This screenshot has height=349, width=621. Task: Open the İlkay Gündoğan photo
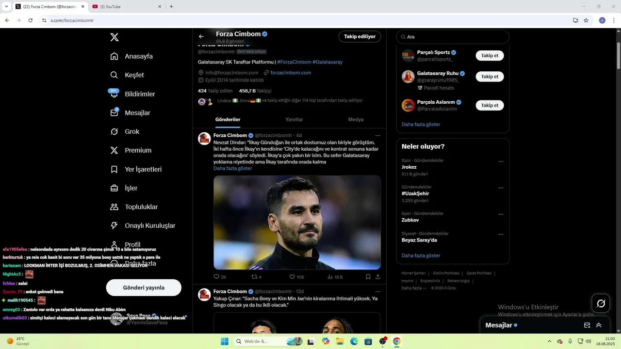point(297,222)
